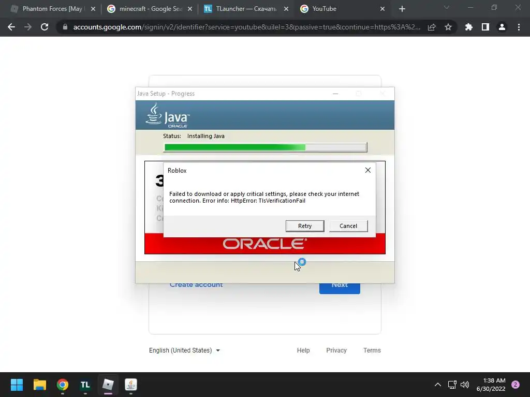
Task: Click the Java installation progress bar
Action: (265, 147)
